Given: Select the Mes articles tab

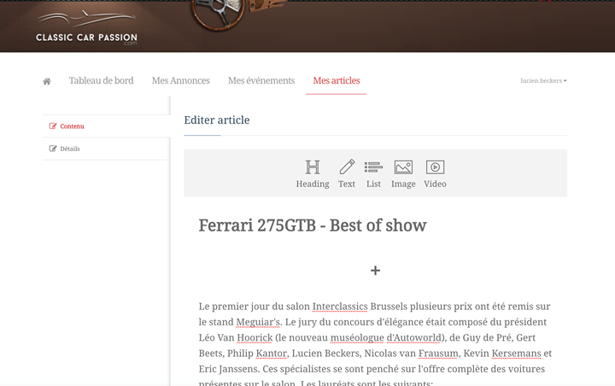Looking at the screenshot, I should click(x=337, y=80).
